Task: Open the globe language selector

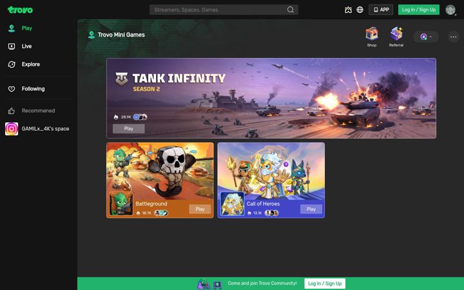Action: click(360, 10)
